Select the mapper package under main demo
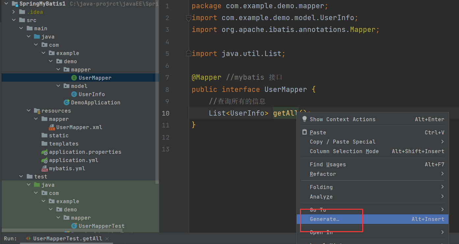 [x=81, y=69]
